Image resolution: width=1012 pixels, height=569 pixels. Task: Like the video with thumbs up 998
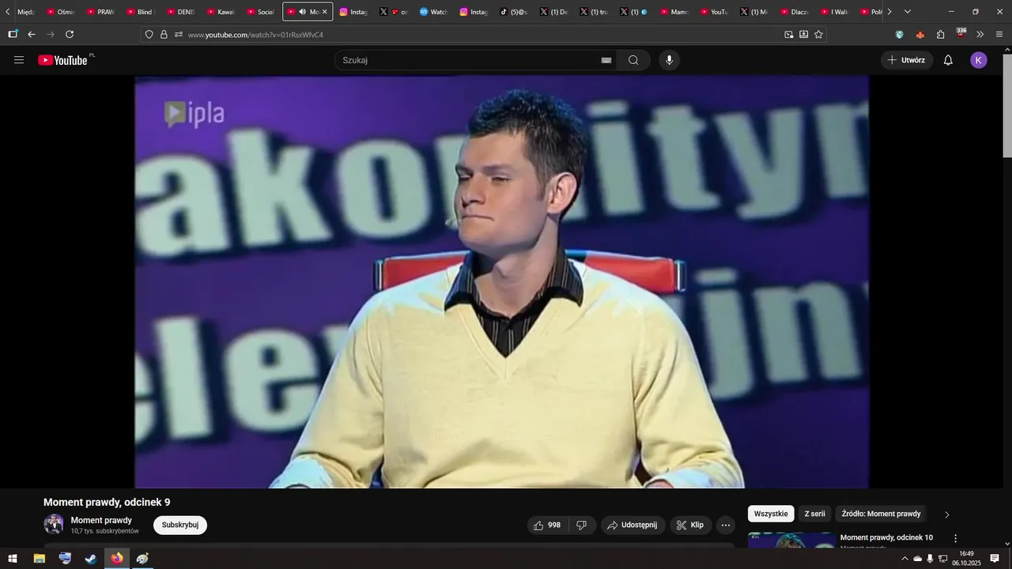coord(547,525)
